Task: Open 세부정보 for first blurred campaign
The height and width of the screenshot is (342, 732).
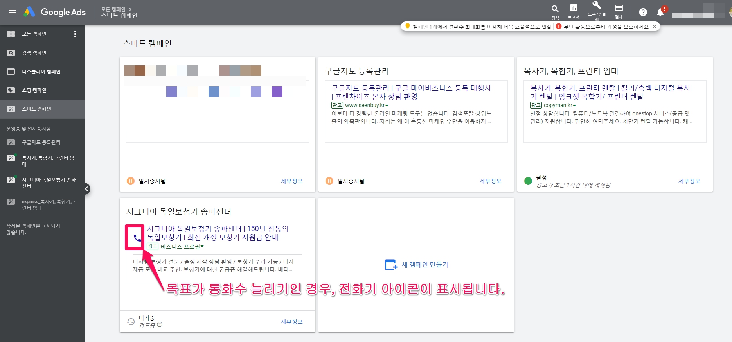Action: click(292, 181)
